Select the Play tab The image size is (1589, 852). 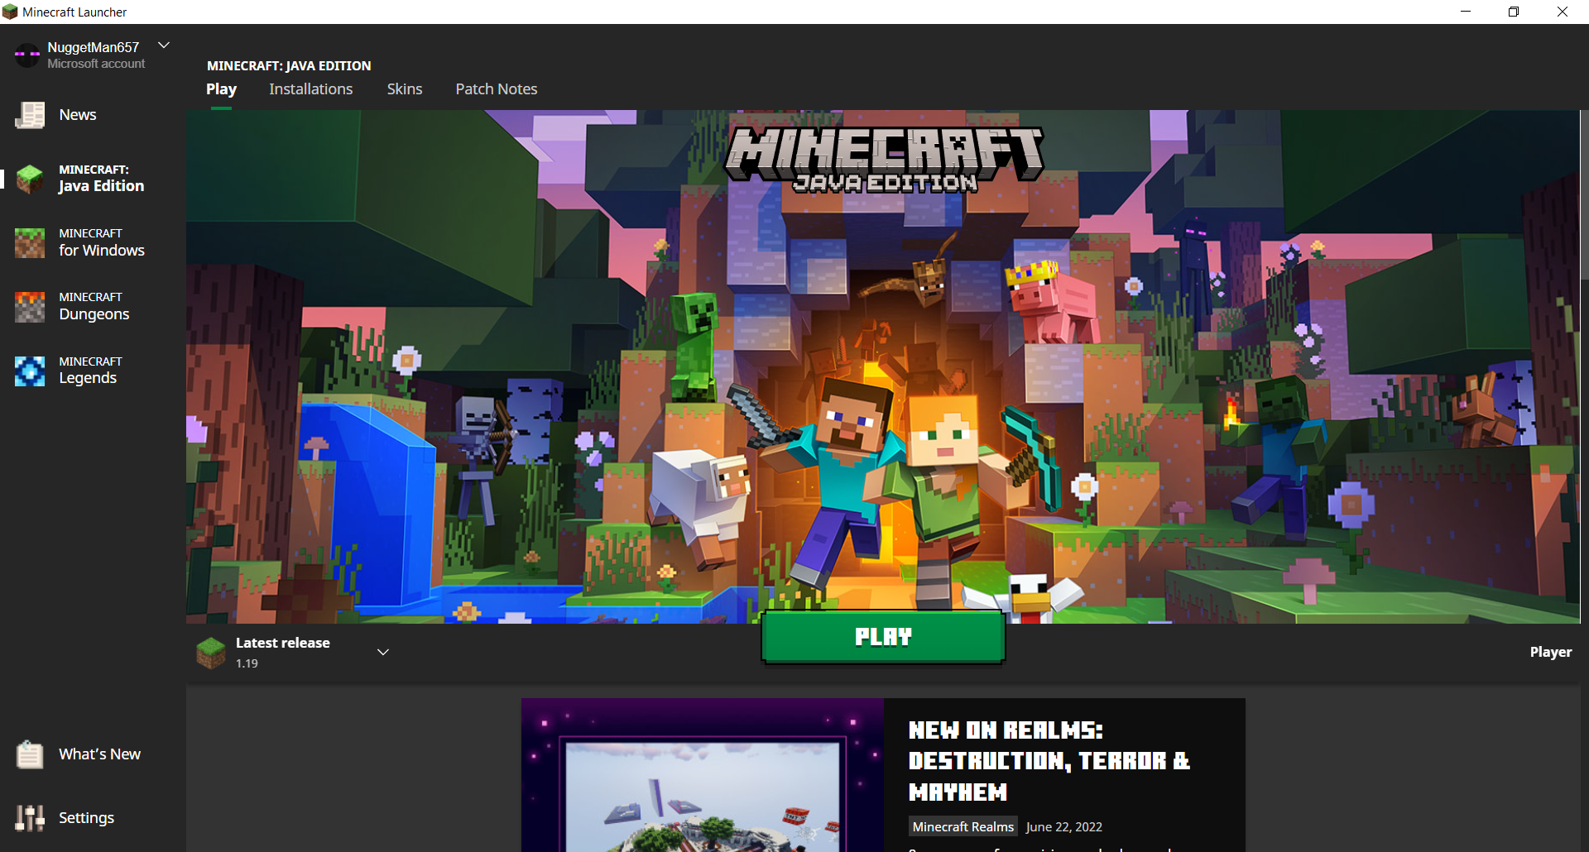pos(221,89)
